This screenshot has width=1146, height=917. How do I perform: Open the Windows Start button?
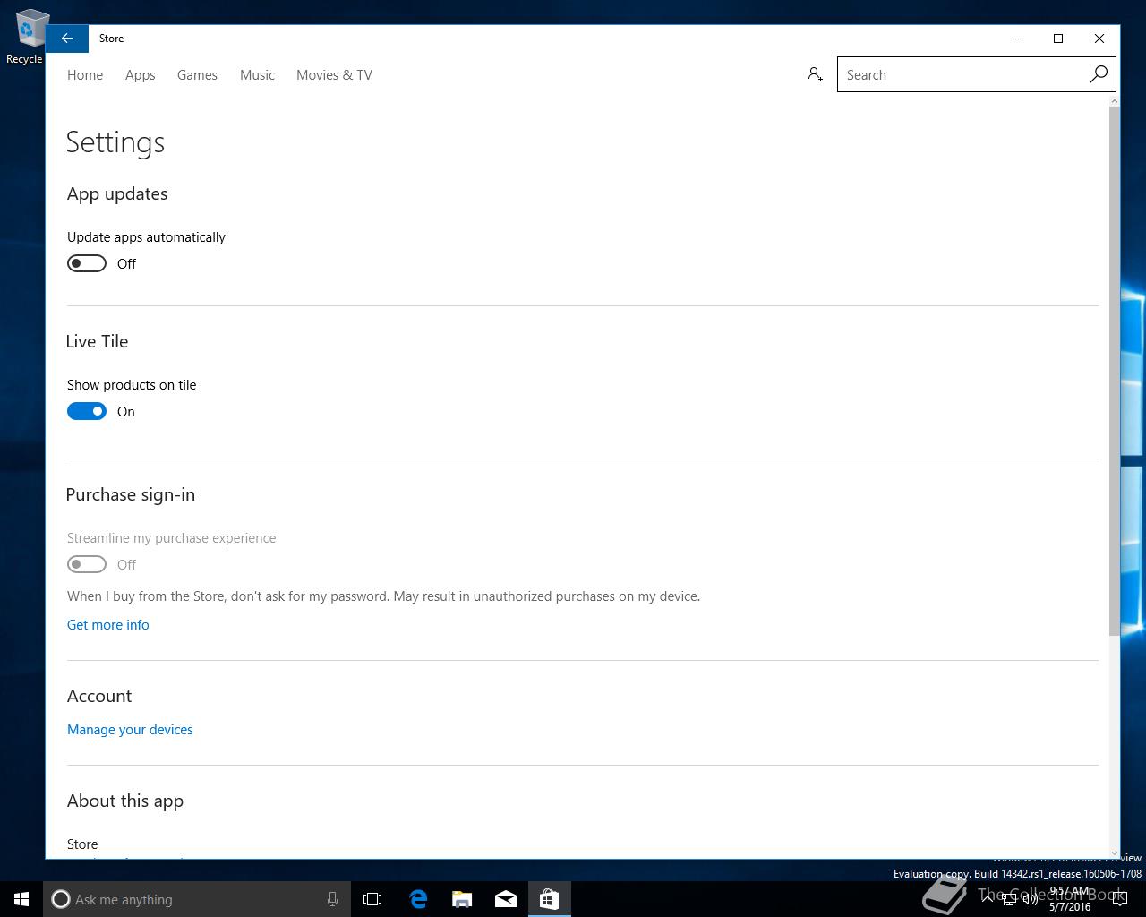pyautogui.click(x=21, y=899)
